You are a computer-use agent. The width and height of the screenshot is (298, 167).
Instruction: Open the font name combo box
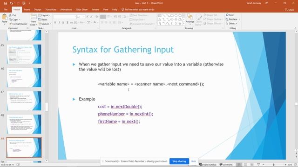(65, 17)
